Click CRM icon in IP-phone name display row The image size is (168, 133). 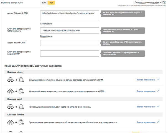click(x=21, y=122)
